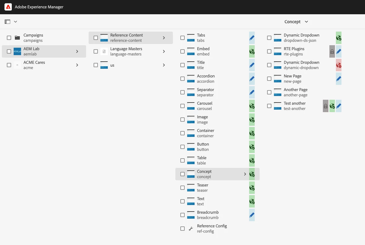
Task: Click the Tabs page edit pencil icon
Action: click(252, 38)
